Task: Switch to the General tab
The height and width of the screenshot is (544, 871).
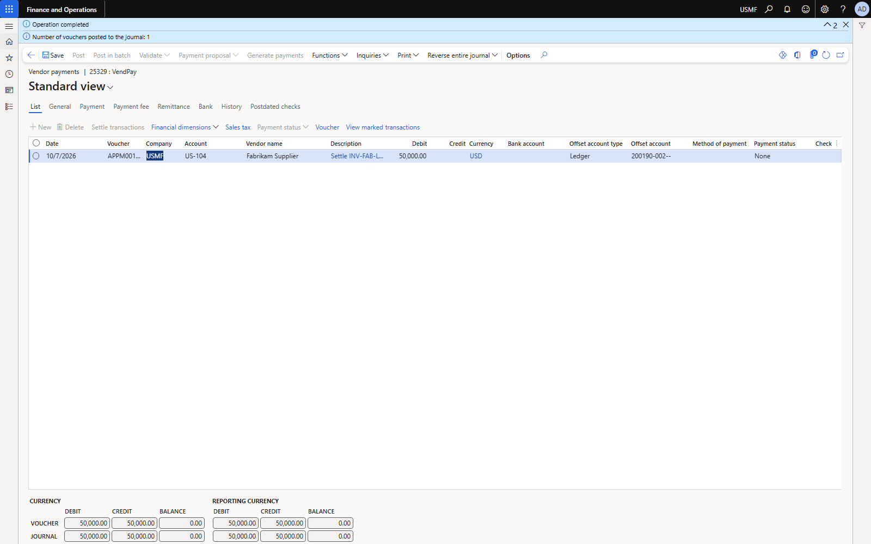Action: pos(60,107)
